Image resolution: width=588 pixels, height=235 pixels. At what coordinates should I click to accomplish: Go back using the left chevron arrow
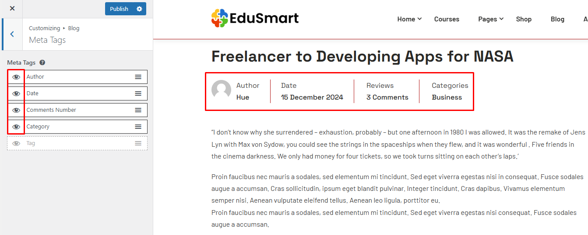pos(12,34)
